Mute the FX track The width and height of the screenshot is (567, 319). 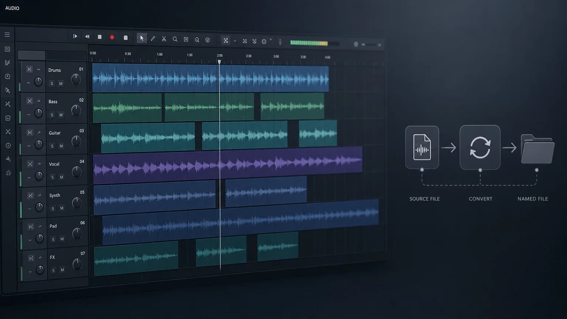point(62,270)
